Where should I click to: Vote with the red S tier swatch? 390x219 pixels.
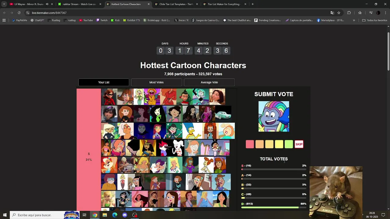click(x=250, y=144)
